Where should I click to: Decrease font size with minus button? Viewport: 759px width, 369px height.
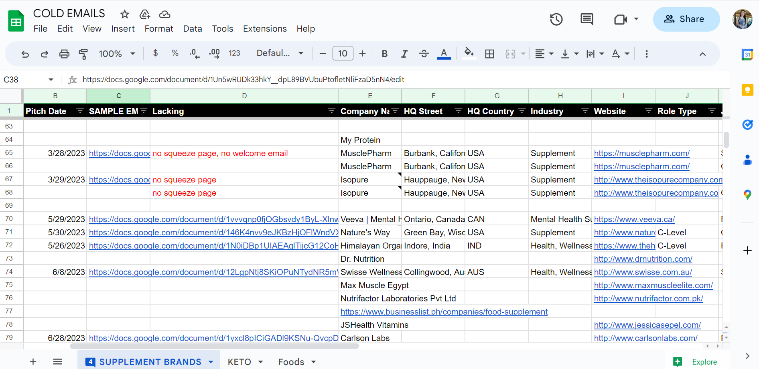[x=323, y=54]
